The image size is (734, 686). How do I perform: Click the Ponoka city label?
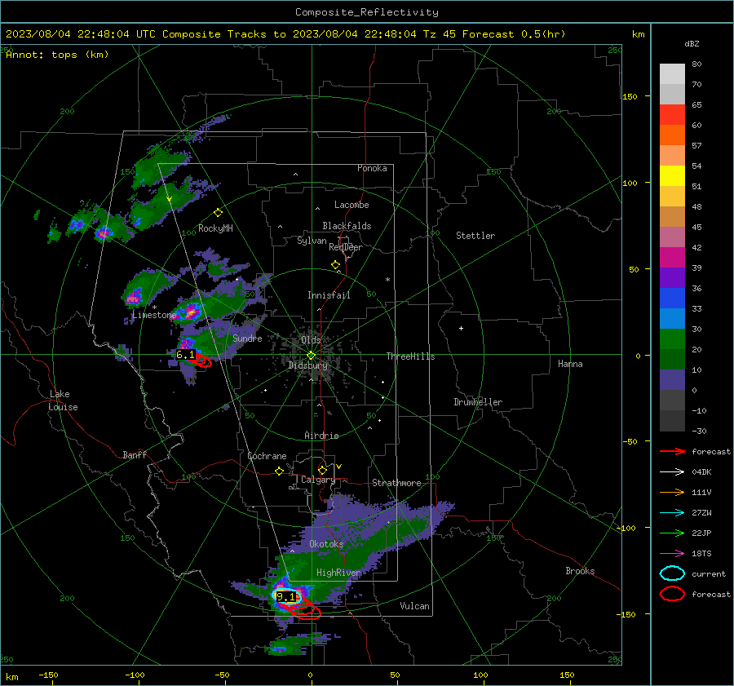372,168
